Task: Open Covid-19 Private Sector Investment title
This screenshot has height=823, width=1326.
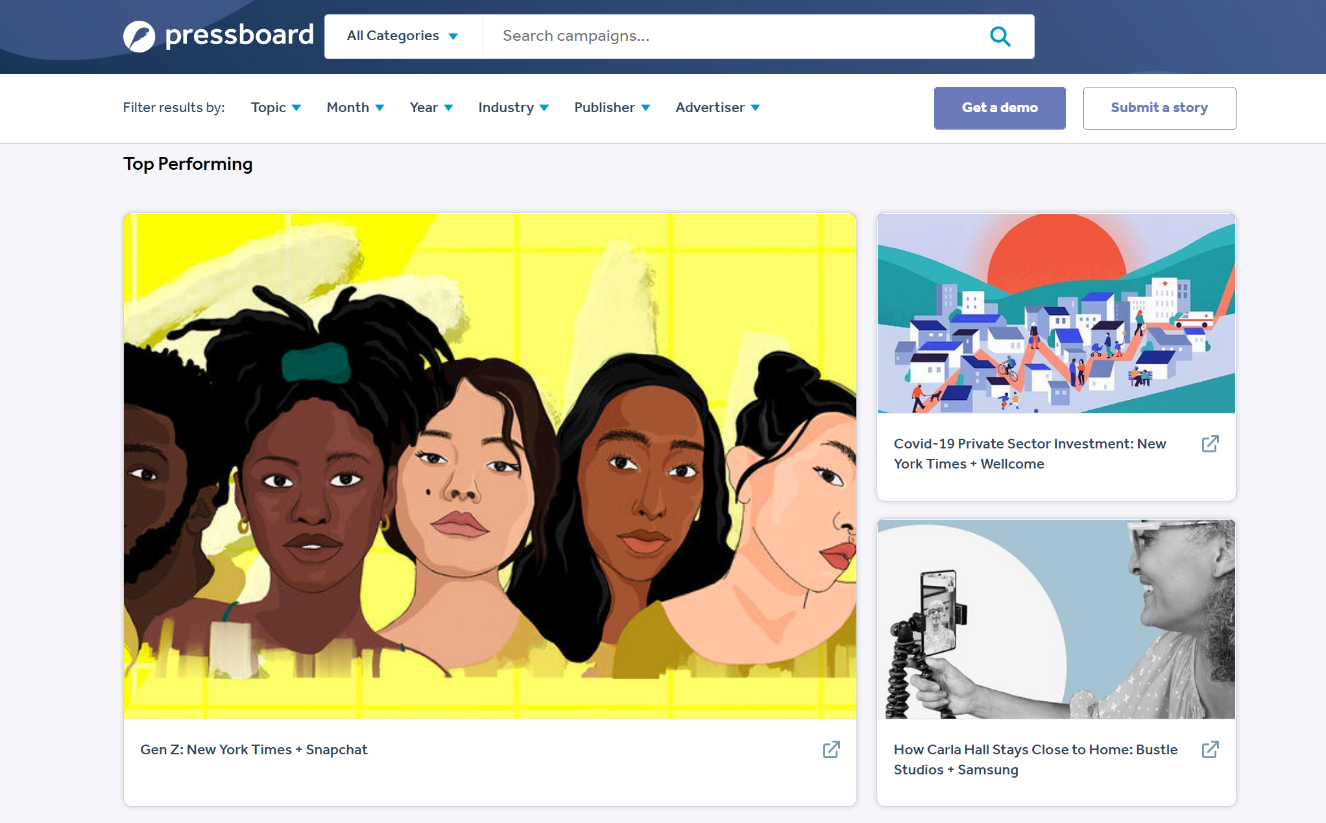Action: click(x=1030, y=454)
